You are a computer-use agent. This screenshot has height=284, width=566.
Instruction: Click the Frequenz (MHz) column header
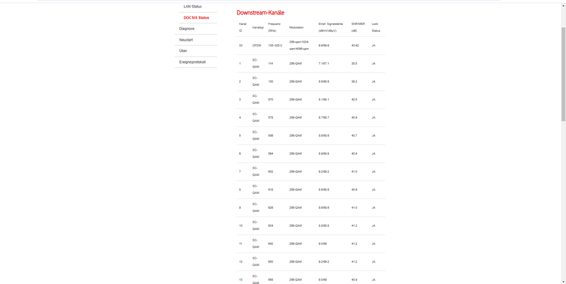[x=274, y=27]
